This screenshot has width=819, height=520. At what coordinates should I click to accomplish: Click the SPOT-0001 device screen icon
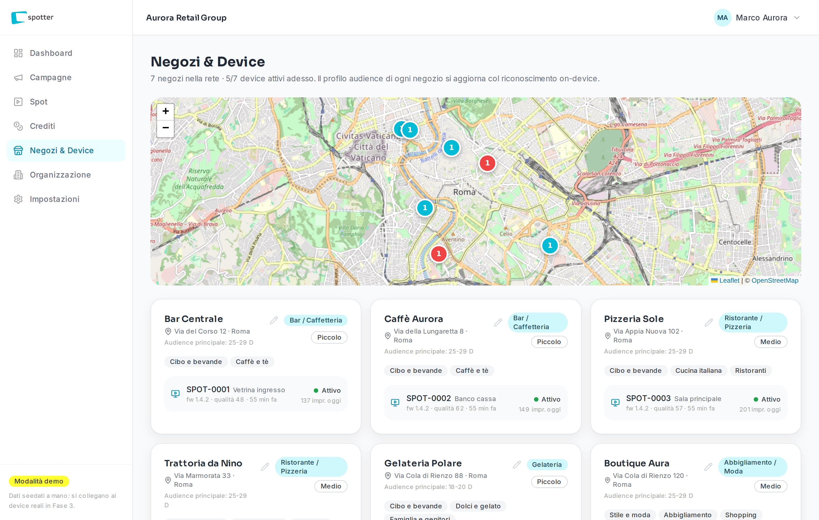[175, 394]
